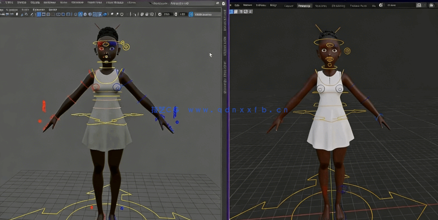Select yellow circle rig control beside Blender head
Screen dimensions: 438x220
pyautogui.click(x=347, y=51)
